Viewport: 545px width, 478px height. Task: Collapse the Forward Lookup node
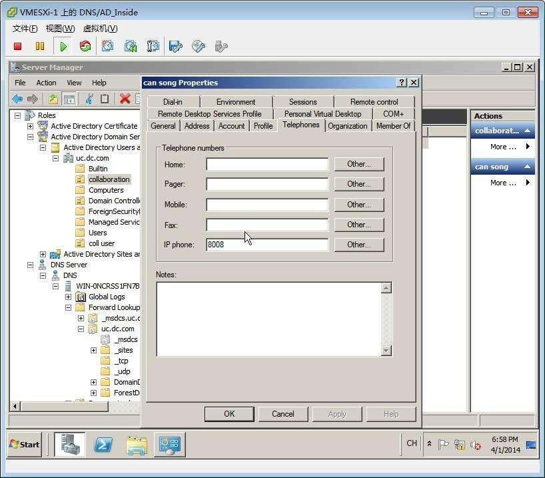(x=68, y=307)
